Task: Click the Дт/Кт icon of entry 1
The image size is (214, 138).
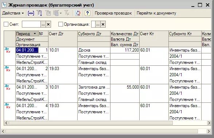Action: point(8,50)
